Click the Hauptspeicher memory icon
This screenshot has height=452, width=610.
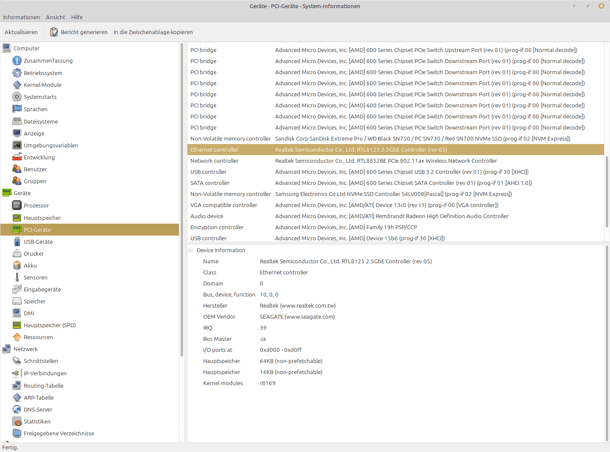tap(17, 218)
